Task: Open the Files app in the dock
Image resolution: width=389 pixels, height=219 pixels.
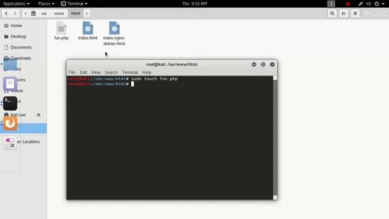Action: (10, 64)
